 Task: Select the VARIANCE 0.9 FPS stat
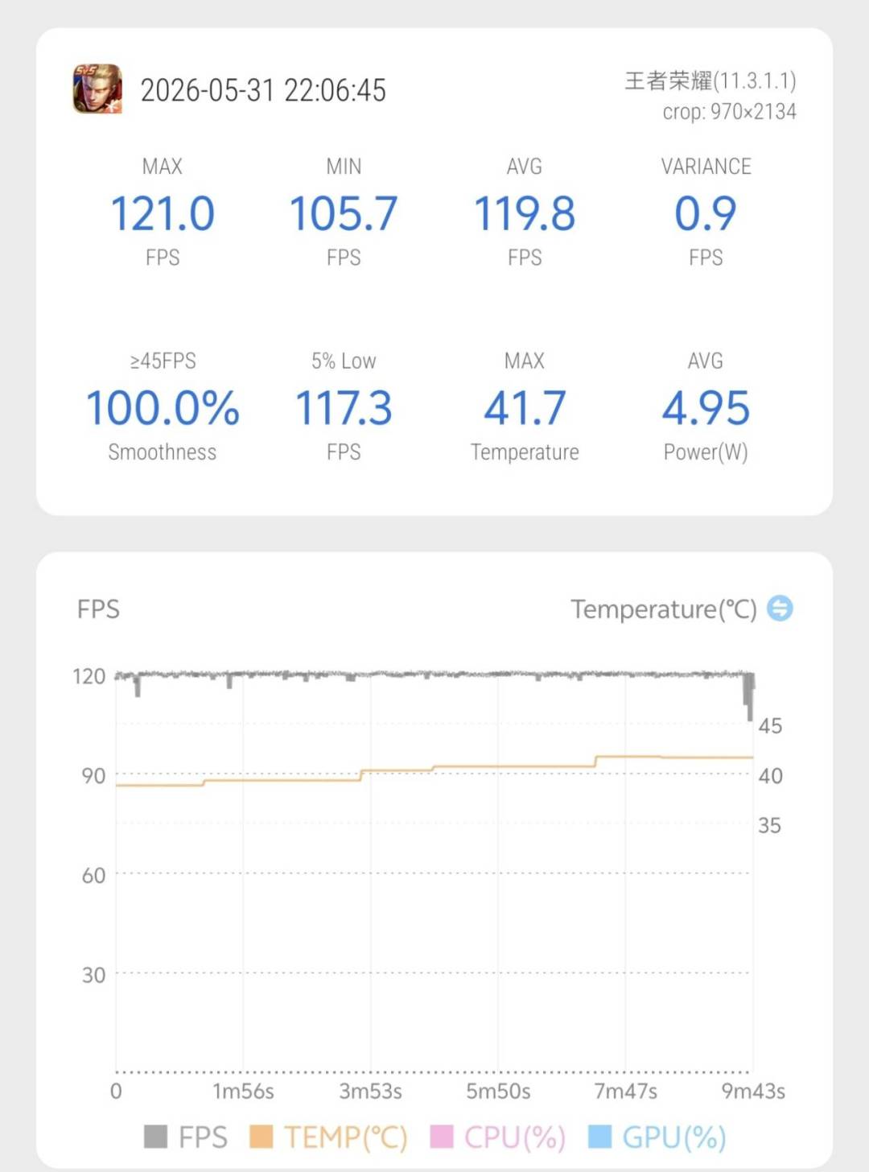click(x=706, y=213)
